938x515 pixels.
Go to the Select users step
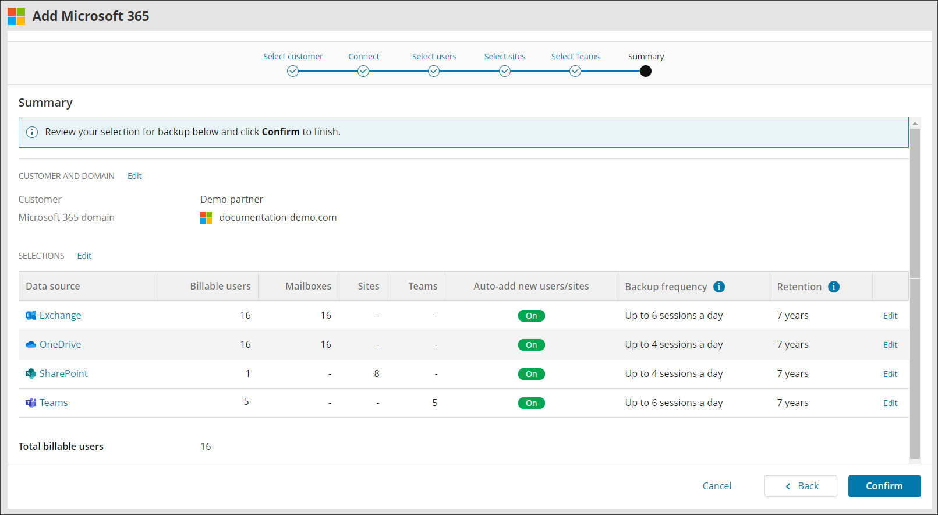[x=434, y=71]
